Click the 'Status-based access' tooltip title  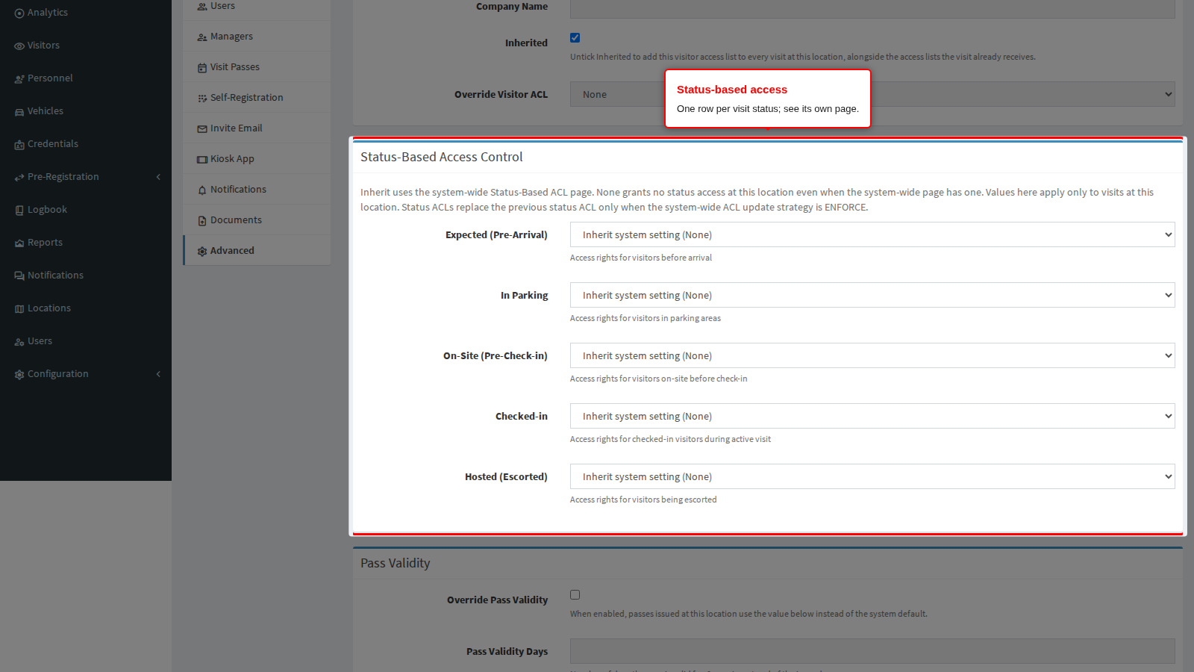tap(732, 90)
